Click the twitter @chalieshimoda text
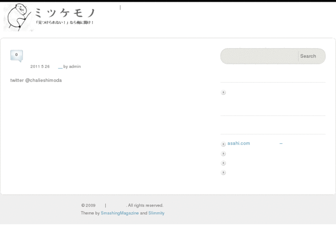 36,80
